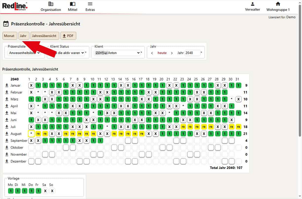This screenshot has height=199, width=302.
Task: Open the Organisation menu
Action: click(x=51, y=6)
